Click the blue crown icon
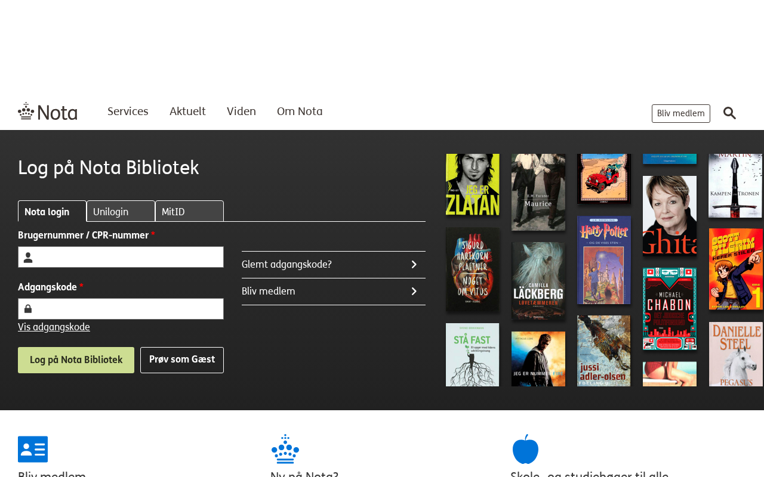 pyautogui.click(x=285, y=449)
